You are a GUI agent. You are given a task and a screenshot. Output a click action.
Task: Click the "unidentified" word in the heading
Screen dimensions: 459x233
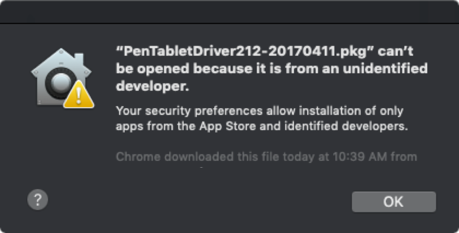click(x=385, y=68)
